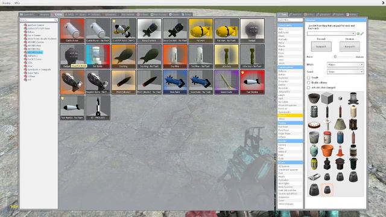Spawn the purple Space Nuke tile
This screenshot has width=386, height=217.
pyautogui.click(x=227, y=82)
